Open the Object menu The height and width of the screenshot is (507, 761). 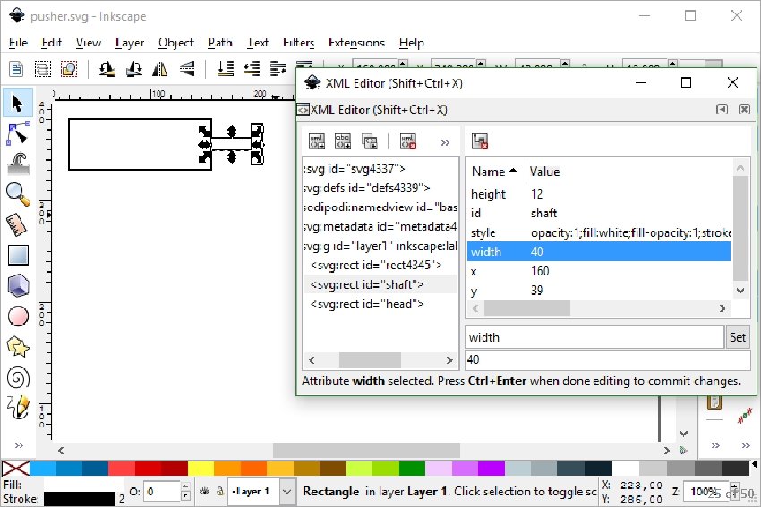pos(176,43)
